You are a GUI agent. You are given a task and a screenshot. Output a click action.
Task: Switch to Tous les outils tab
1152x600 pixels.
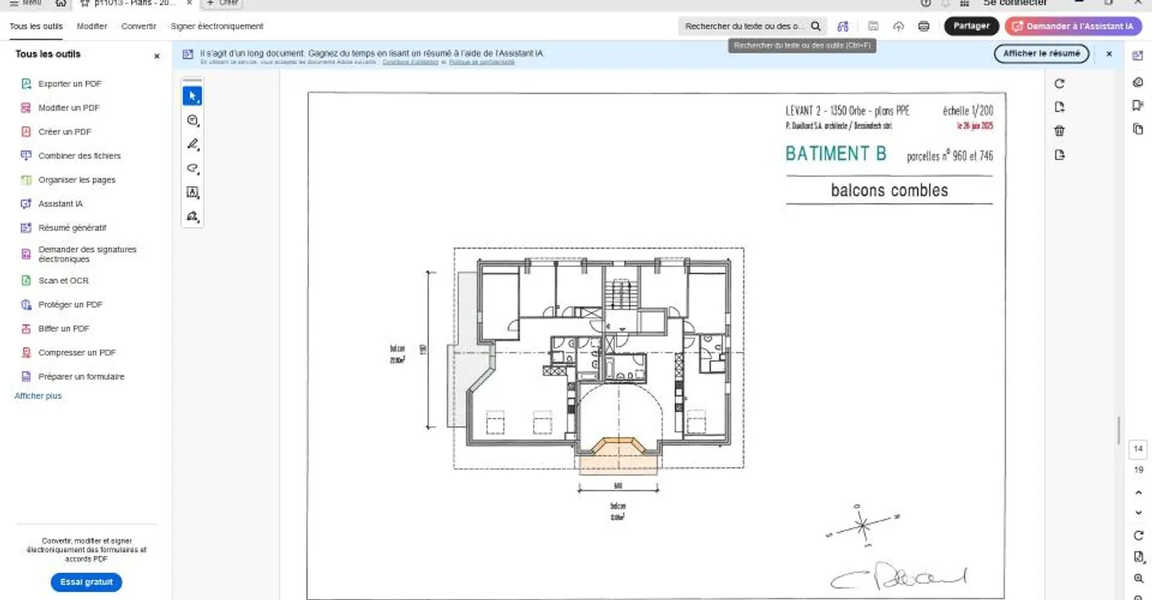tap(36, 26)
